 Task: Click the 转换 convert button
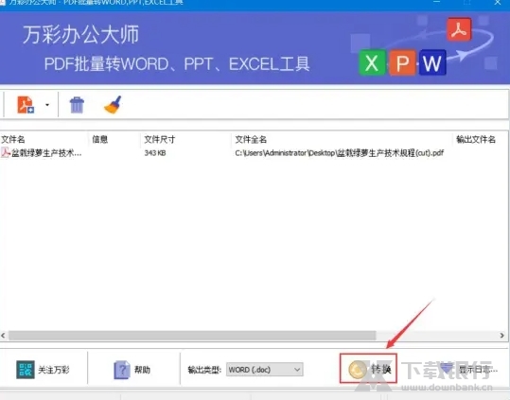pyautogui.click(x=368, y=369)
